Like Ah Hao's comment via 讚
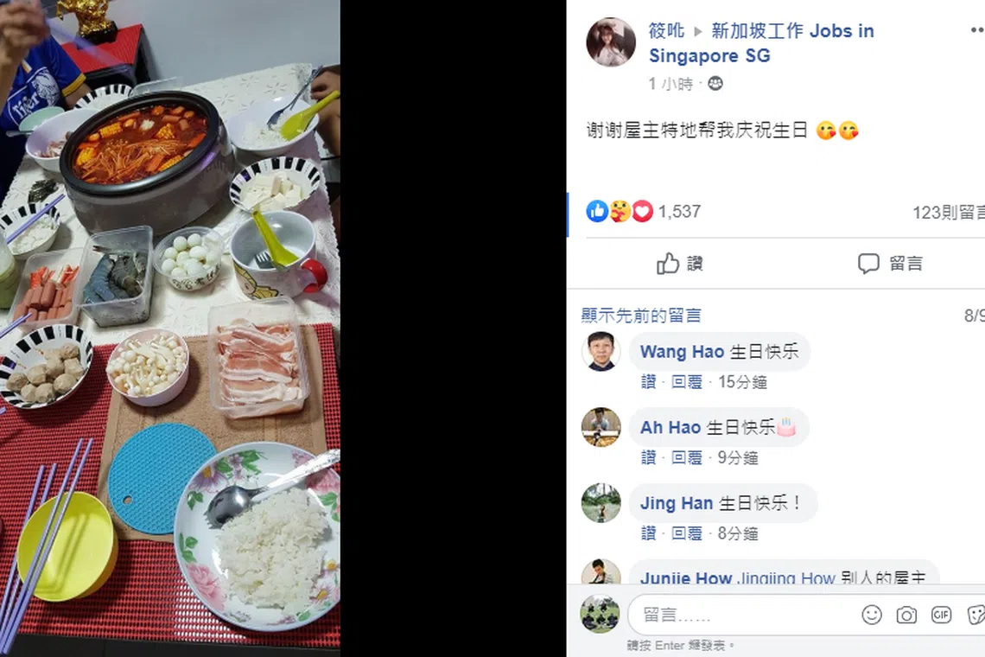 (x=648, y=457)
